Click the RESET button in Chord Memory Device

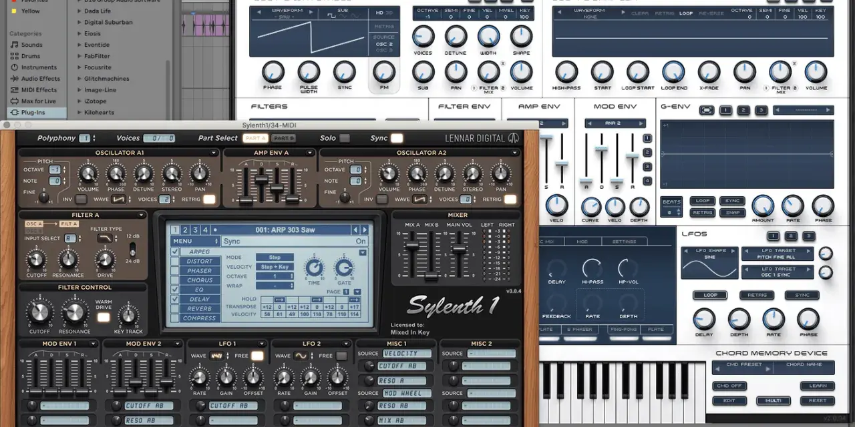click(x=818, y=401)
